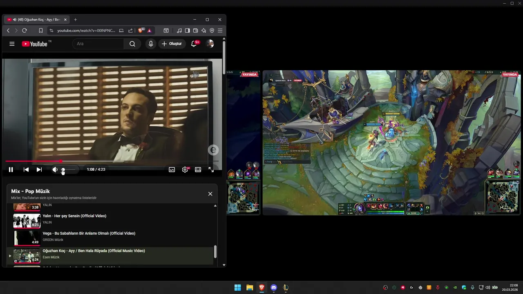This screenshot has width=523, height=294.
Task: Open the tab search toolbar button
Action: point(166,31)
